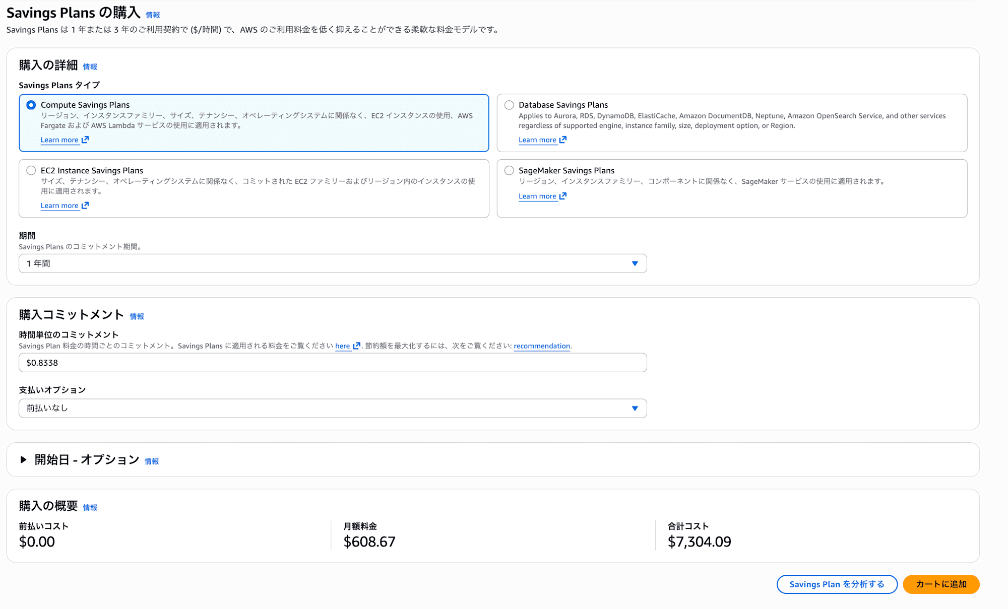Click the hourly commitment field showing $0.8338
The height and width of the screenshot is (609, 1008).
333,363
